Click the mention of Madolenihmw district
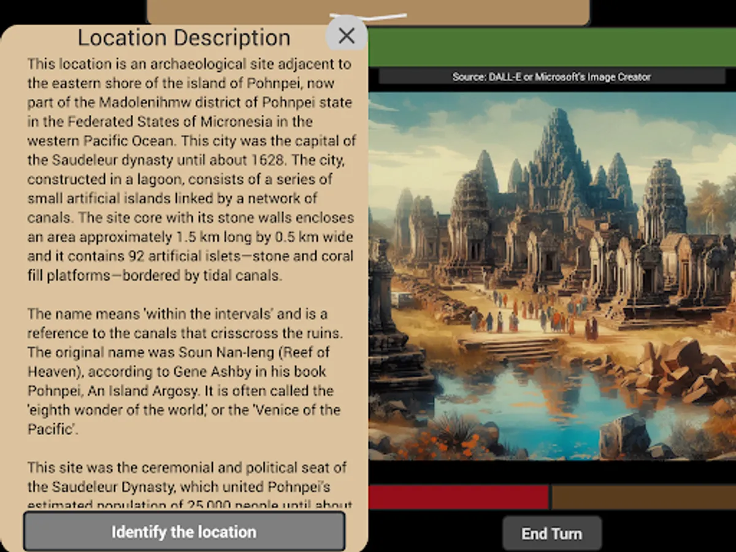The height and width of the screenshot is (552, 736). pyautogui.click(x=141, y=102)
